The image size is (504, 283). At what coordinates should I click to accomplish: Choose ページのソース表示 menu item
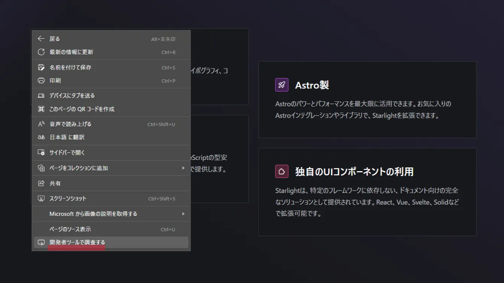click(x=111, y=229)
